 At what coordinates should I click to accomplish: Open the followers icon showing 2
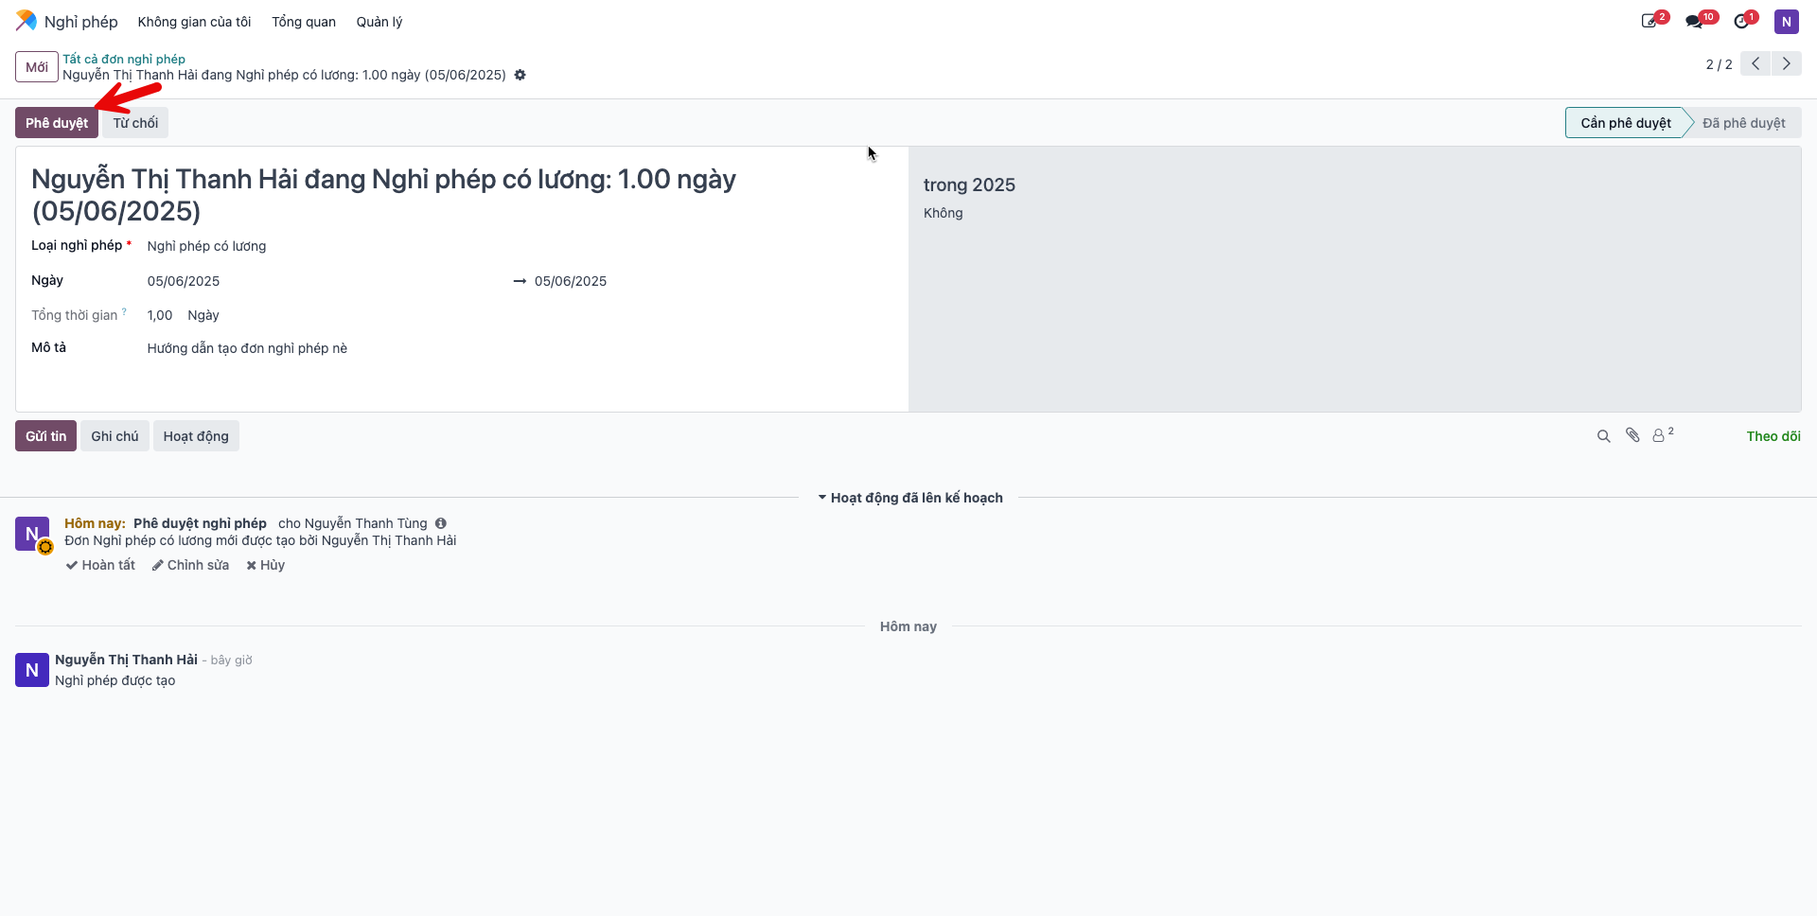[x=1663, y=435]
